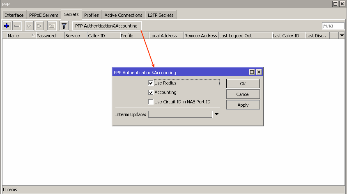Toggle the Accounting checkbox
The image size is (347, 194).
(x=151, y=93)
